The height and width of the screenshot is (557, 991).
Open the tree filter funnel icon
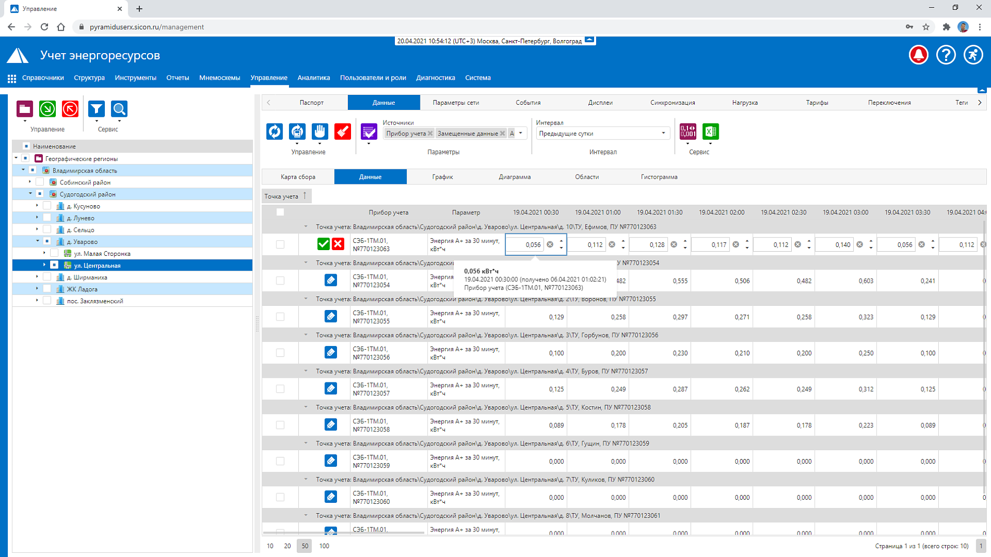point(96,109)
